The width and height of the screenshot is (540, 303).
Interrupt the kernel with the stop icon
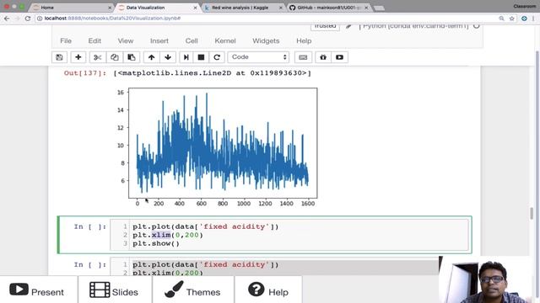click(x=201, y=57)
